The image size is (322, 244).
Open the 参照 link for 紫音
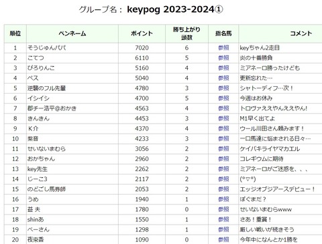tap(223, 138)
